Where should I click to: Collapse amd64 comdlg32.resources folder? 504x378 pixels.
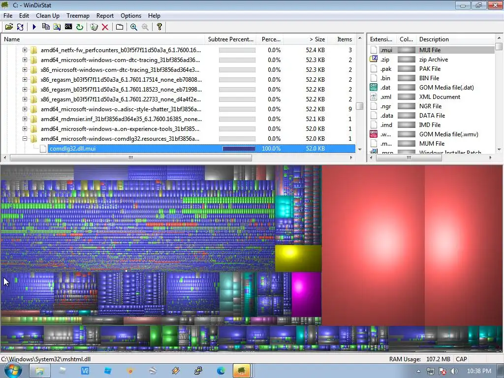click(25, 138)
